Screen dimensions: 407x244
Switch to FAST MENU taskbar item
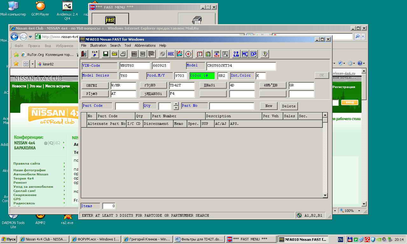click(x=251, y=239)
